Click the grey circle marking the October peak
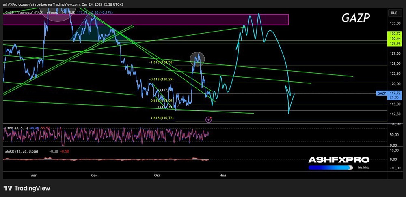 coord(197,59)
